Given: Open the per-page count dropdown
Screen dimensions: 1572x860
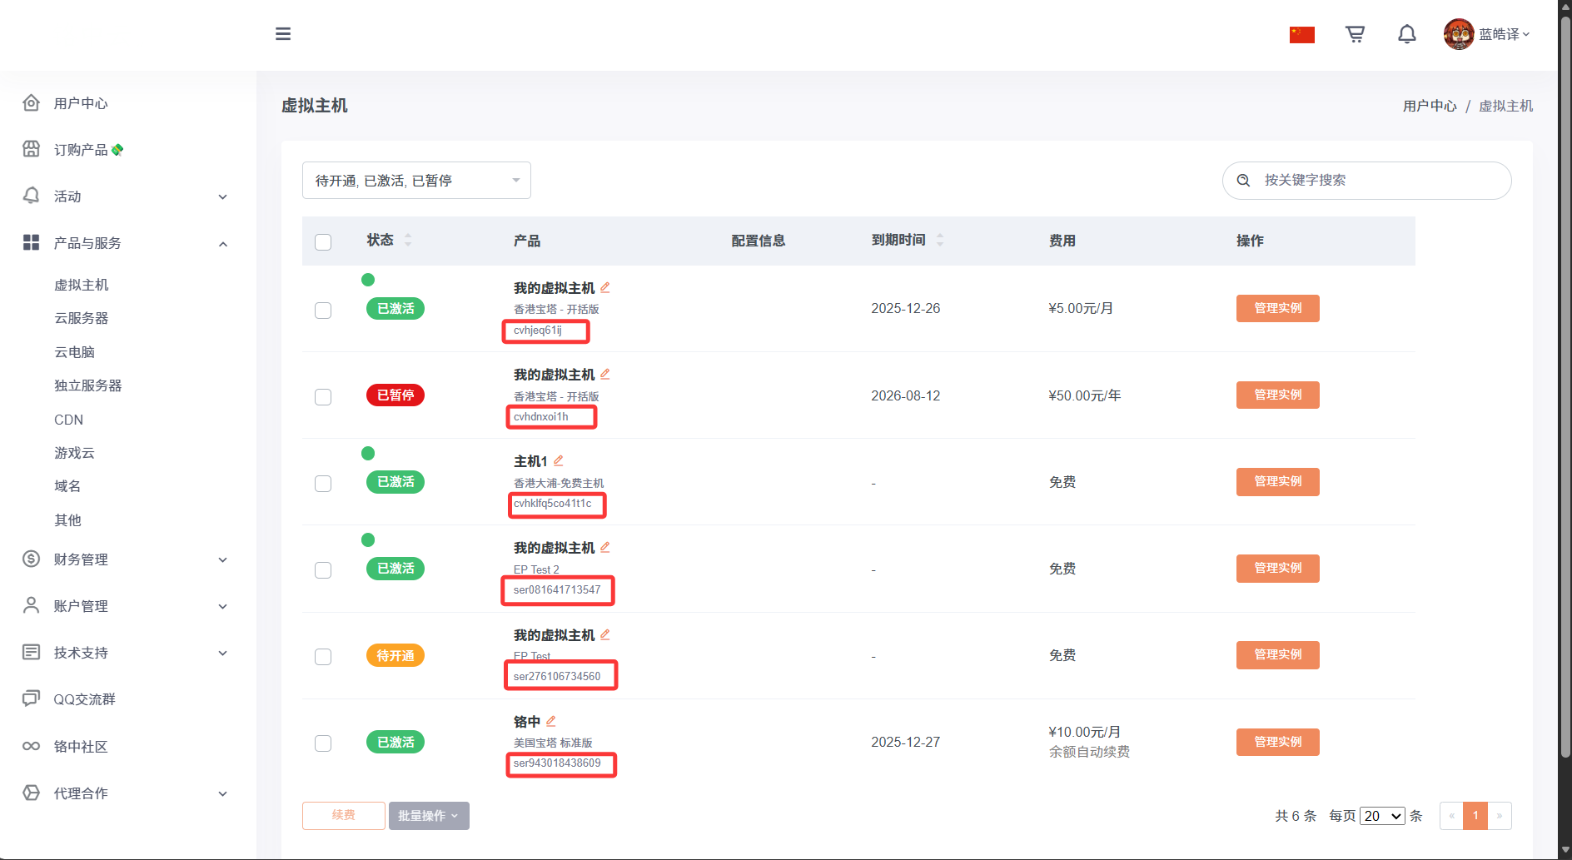Looking at the screenshot, I should [1382, 816].
